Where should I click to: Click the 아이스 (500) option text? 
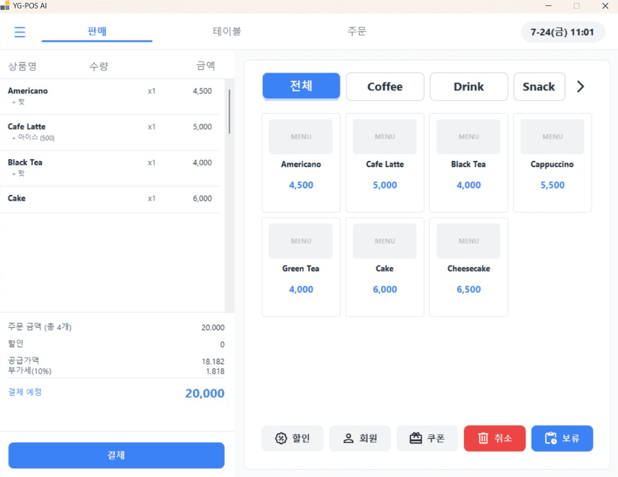click(36, 137)
